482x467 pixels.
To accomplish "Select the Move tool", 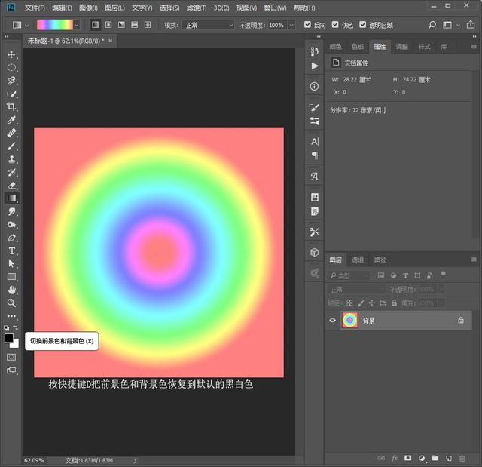I will pyautogui.click(x=11, y=55).
